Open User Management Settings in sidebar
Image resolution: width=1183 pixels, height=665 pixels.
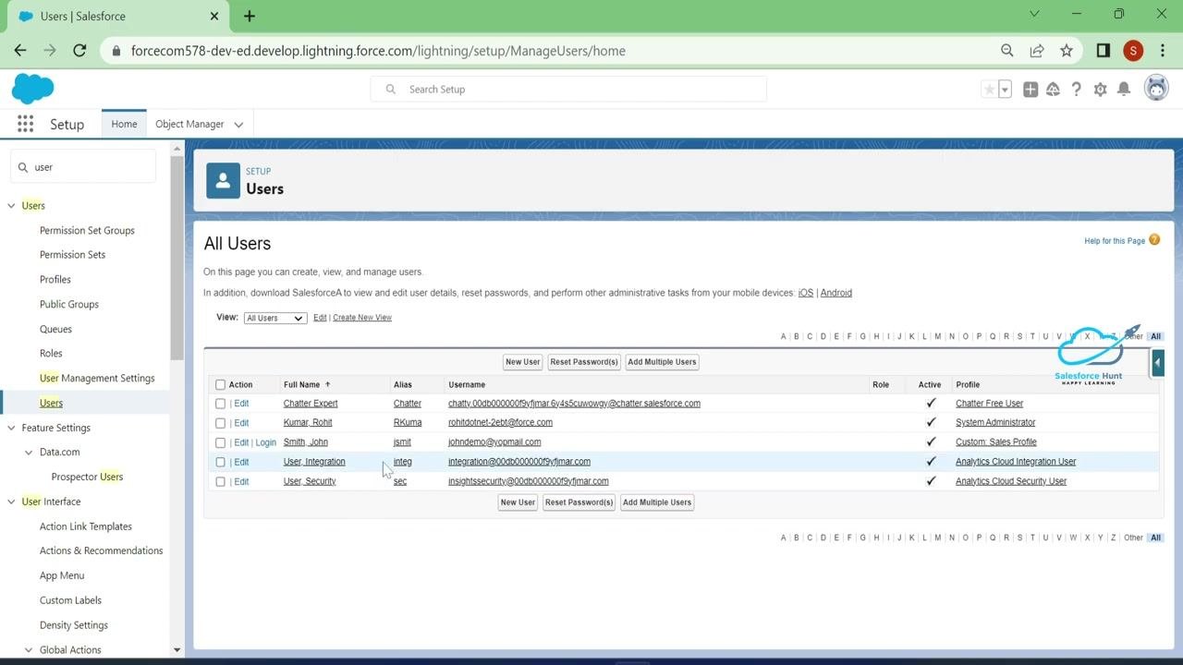pos(97,379)
